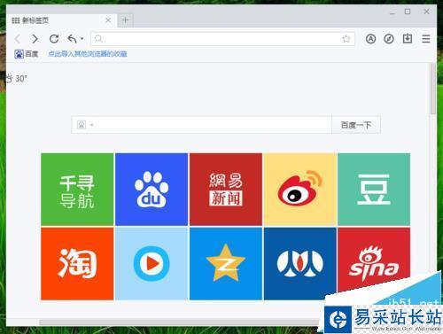Click the undo closed tab arrow

(x=72, y=38)
